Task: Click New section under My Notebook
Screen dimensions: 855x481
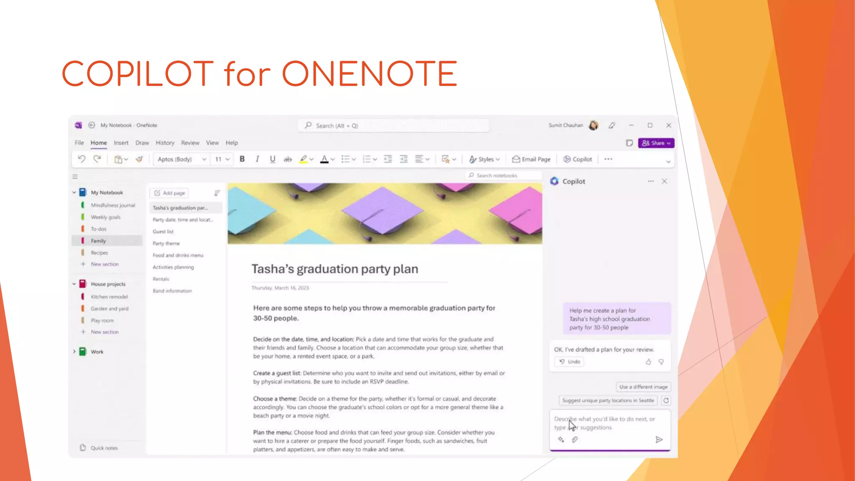Action: point(104,264)
